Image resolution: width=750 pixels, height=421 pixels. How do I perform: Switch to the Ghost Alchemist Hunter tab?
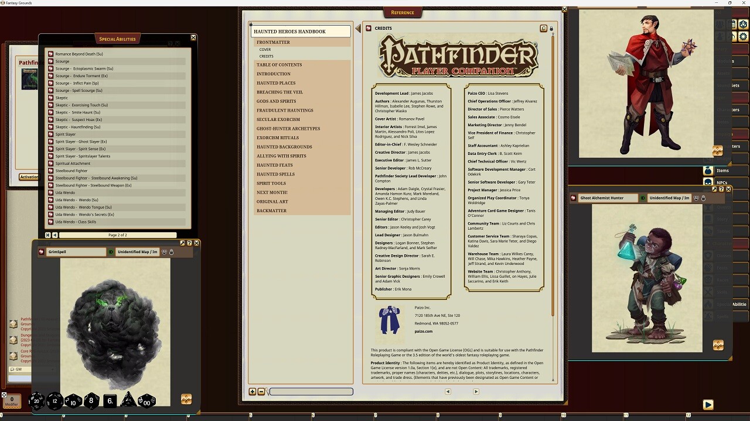[608, 198]
